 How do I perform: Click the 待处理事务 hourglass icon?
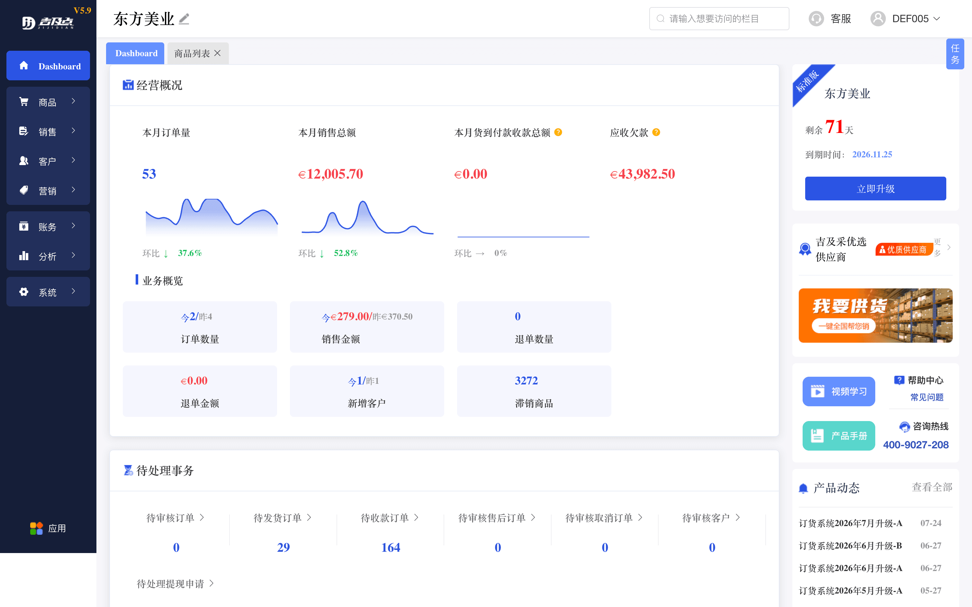tap(128, 470)
